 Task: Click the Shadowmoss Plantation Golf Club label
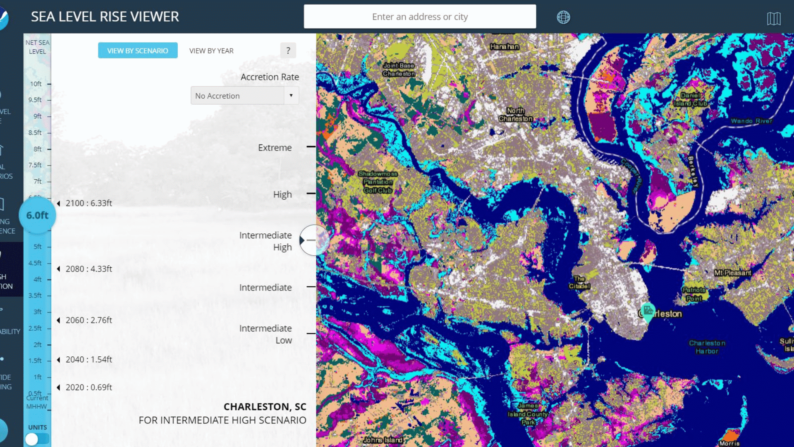pos(378,182)
